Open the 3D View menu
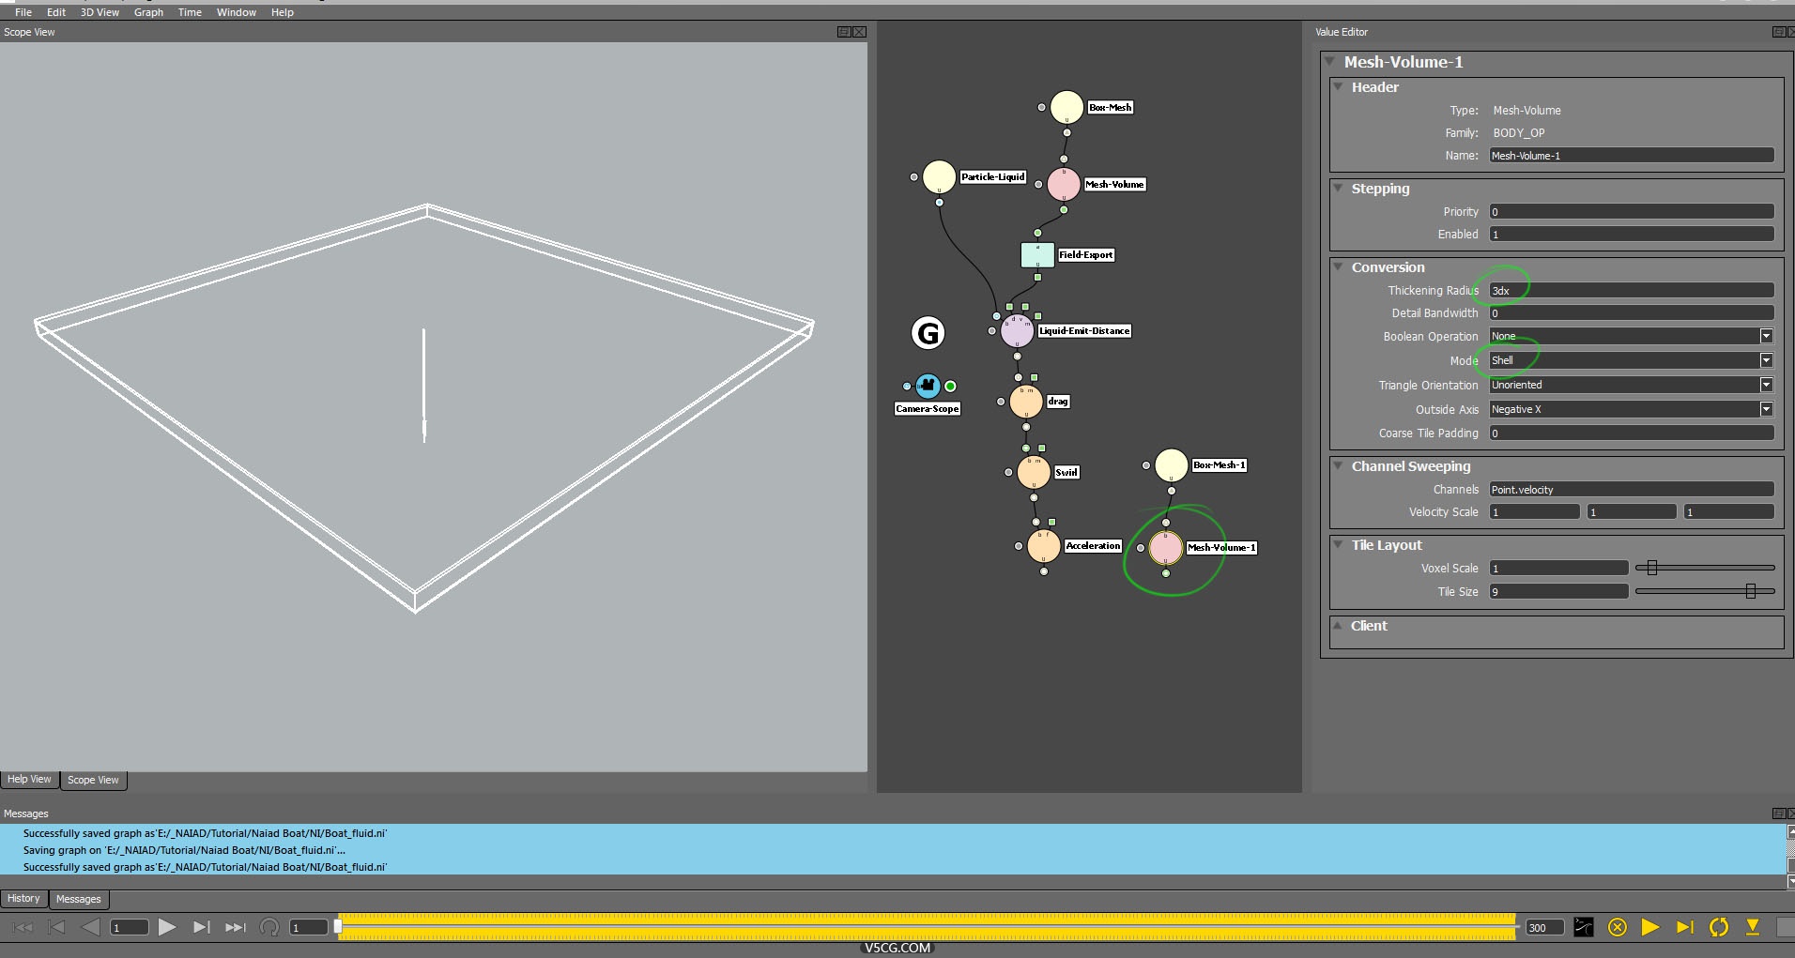Screen dimensions: 1795x958 100,12
